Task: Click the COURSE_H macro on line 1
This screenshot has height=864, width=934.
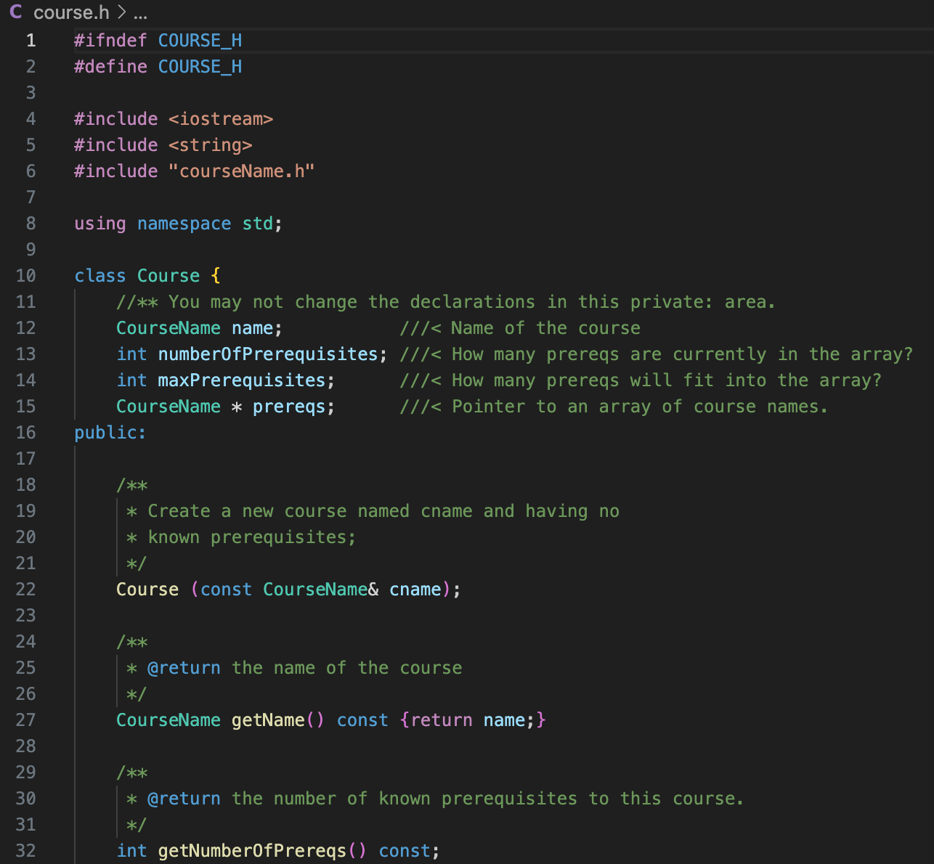Action: tap(200, 40)
